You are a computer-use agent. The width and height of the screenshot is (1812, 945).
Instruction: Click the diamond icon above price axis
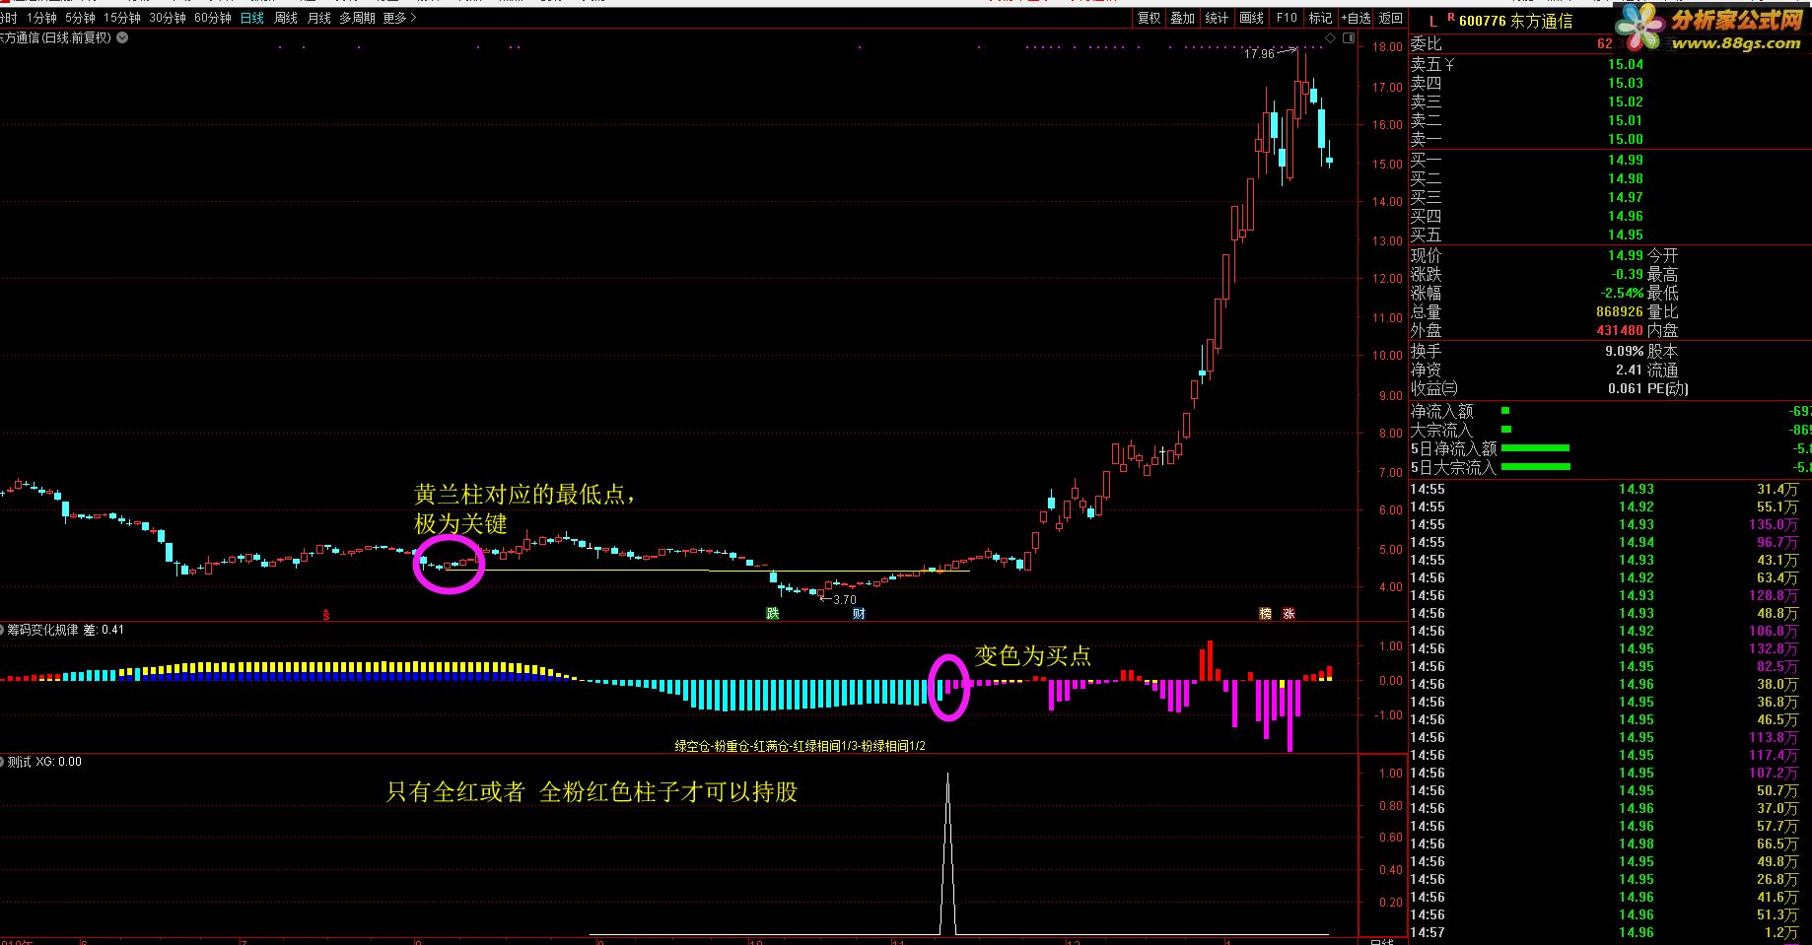click(x=1331, y=38)
